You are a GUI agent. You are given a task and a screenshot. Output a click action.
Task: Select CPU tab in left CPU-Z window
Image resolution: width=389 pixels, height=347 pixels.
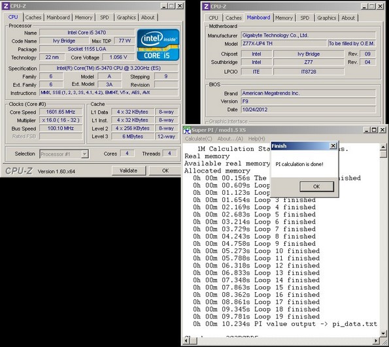[13, 17]
